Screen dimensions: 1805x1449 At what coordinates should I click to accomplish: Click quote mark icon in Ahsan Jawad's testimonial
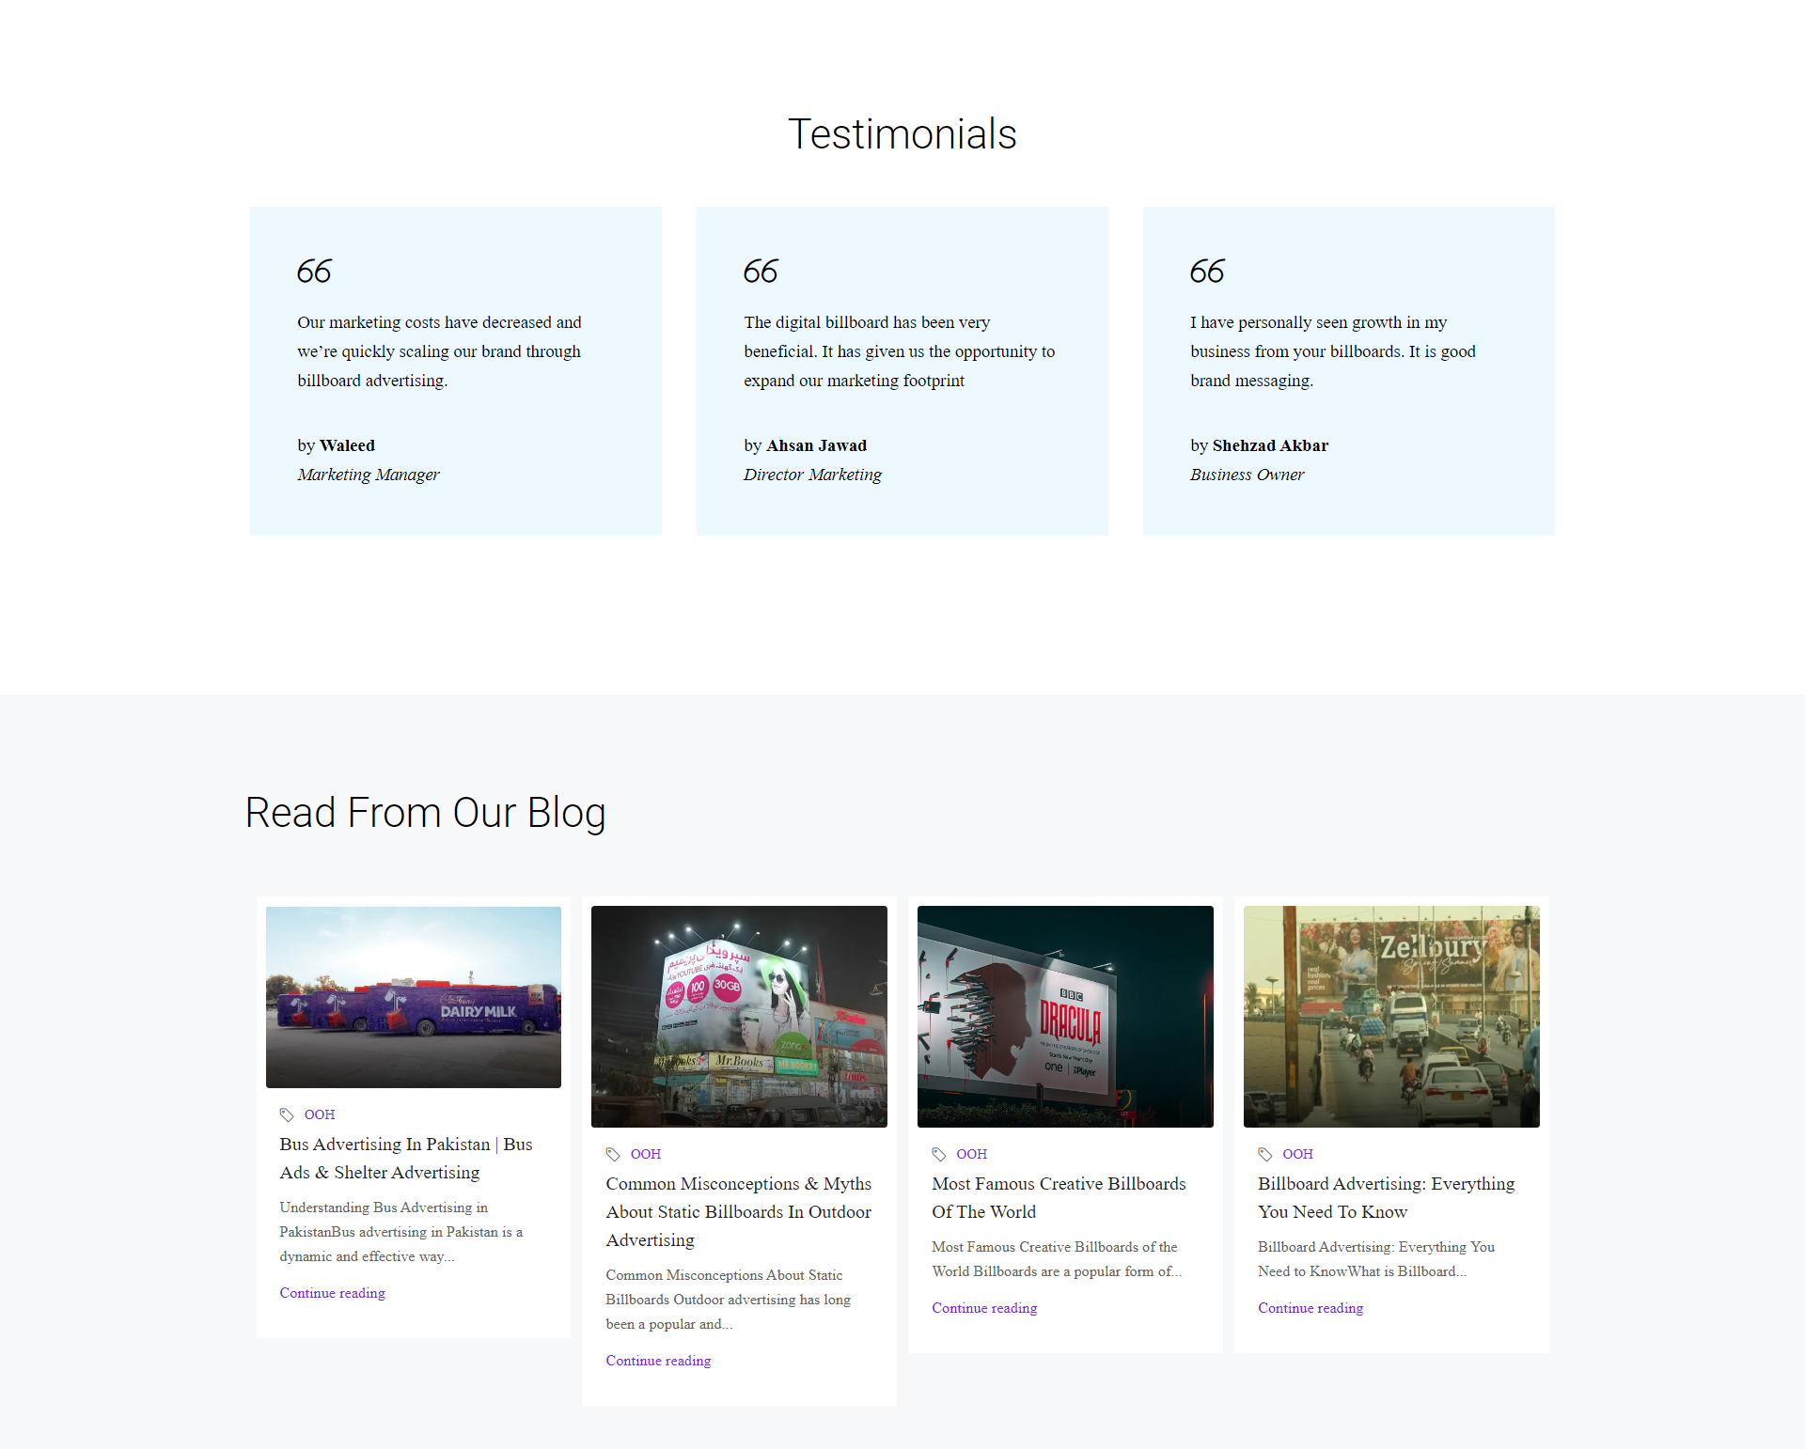coord(761,272)
